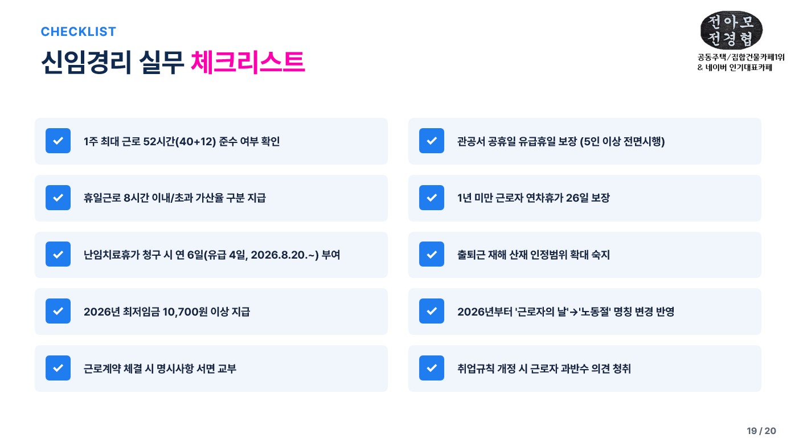The image size is (795, 446).
Task: Toggle the checkbox for 52시간(40+12) 준수 여부 확인
Action: [58, 141]
